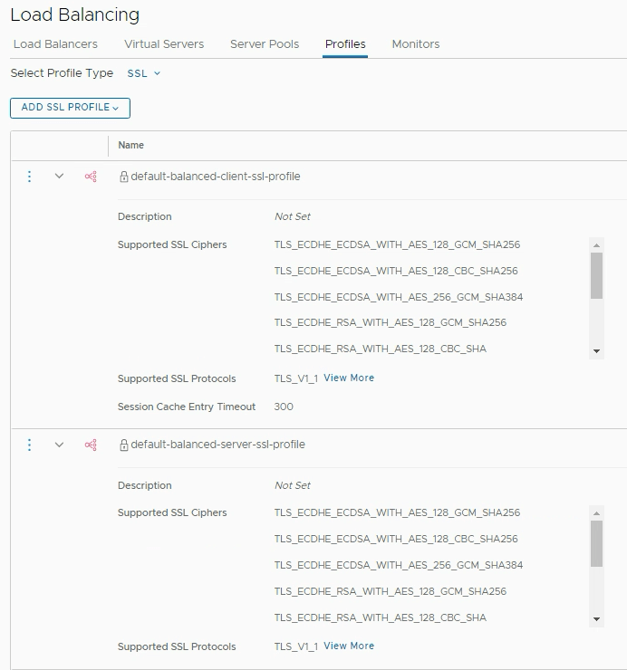627x670 pixels.
Task: Open the Server Pools tab
Action: [265, 44]
